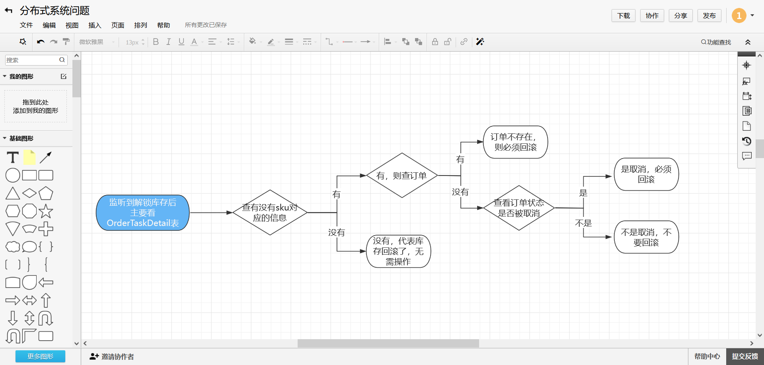Select the pentagon shape
Screen dimensions: 764x365
pyautogui.click(x=46, y=193)
